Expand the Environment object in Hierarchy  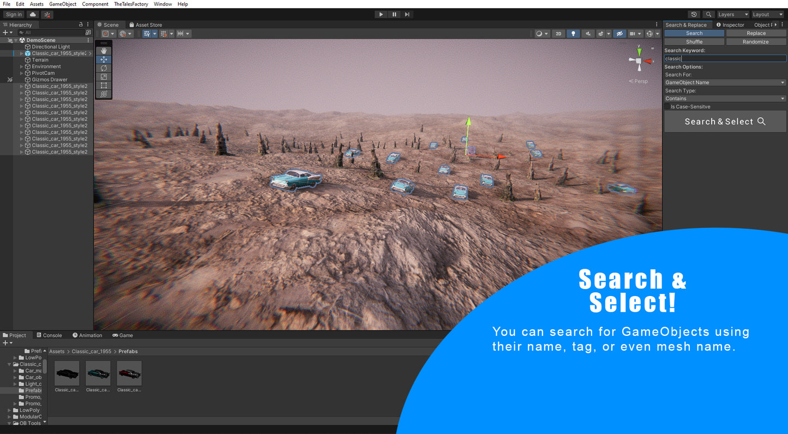click(22, 67)
